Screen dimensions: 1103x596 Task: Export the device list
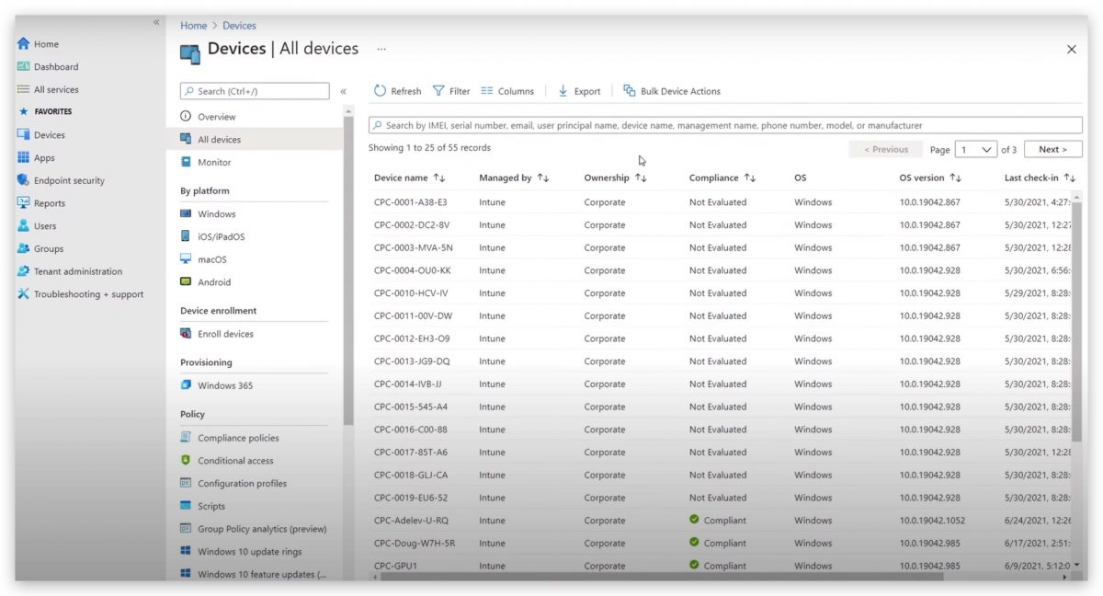pyautogui.click(x=579, y=91)
